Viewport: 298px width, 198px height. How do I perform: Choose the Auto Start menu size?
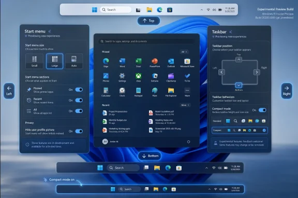(x=74, y=61)
